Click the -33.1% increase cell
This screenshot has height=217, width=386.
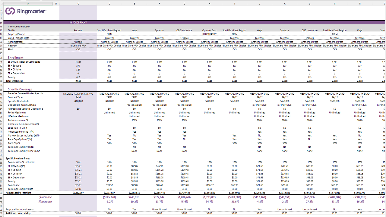pyautogui.click(x=335, y=202)
